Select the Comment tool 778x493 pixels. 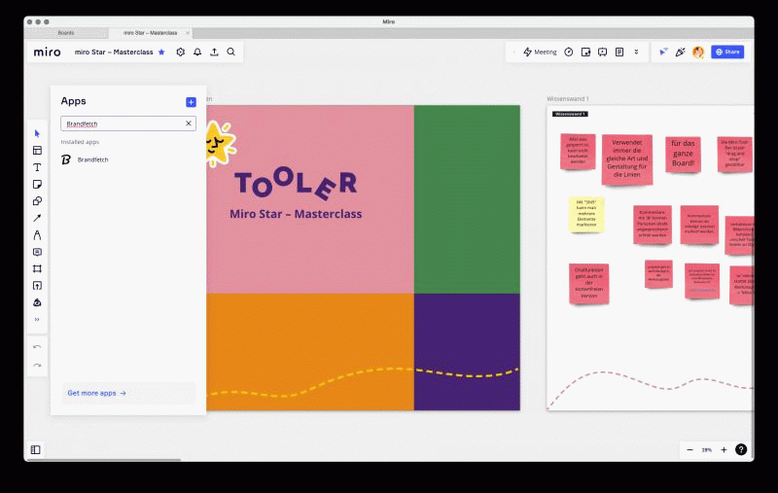[37, 252]
